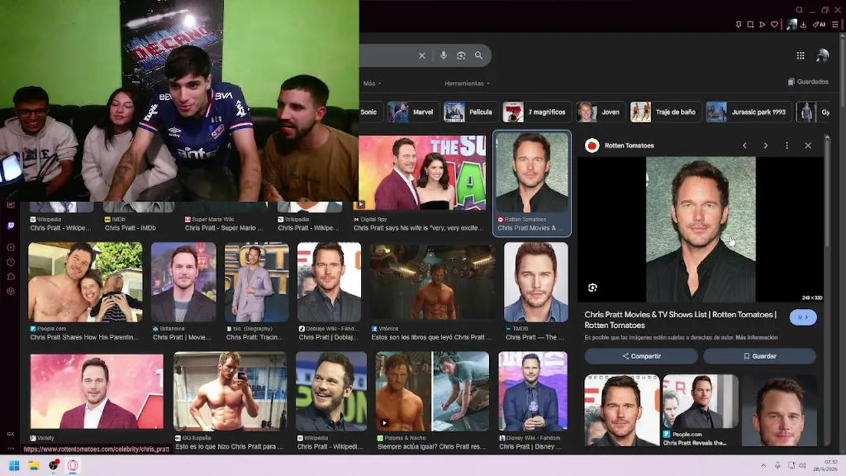The height and width of the screenshot is (476, 846).
Task: Select the Joven filter chip
Action: [x=599, y=112]
